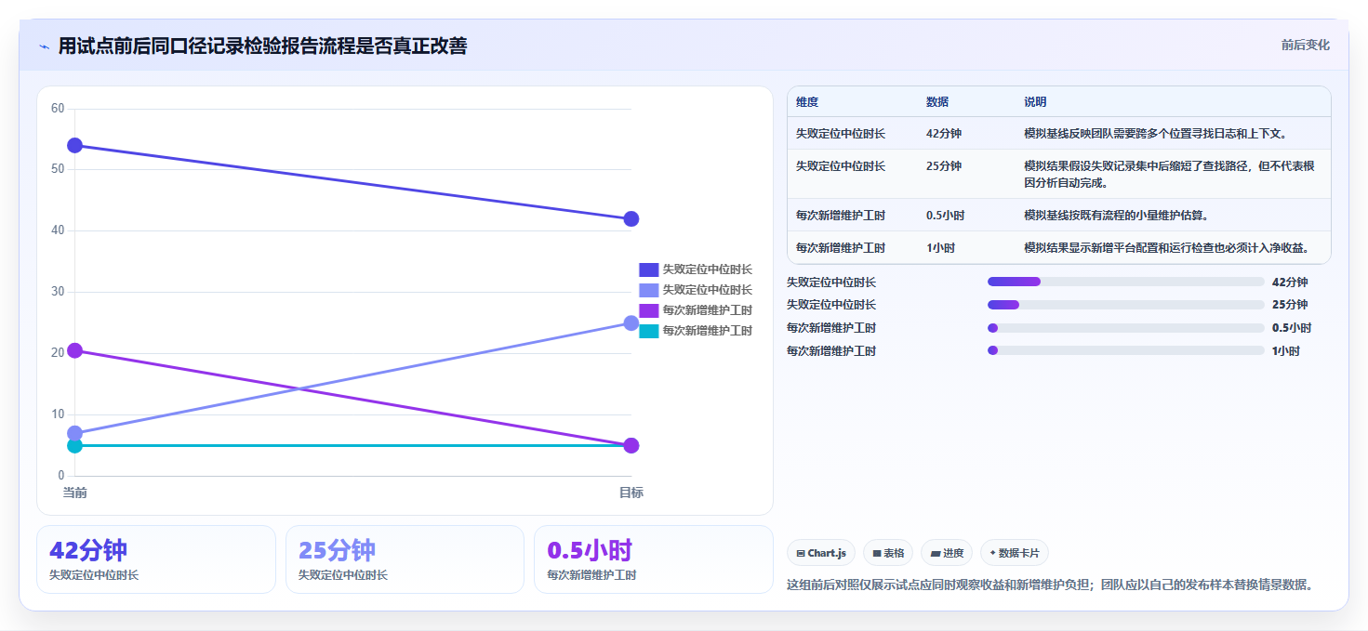1368x631 pixels.
Task: Toggle the purple 每次新增维护工时 legend swatch
Action: coord(648,310)
